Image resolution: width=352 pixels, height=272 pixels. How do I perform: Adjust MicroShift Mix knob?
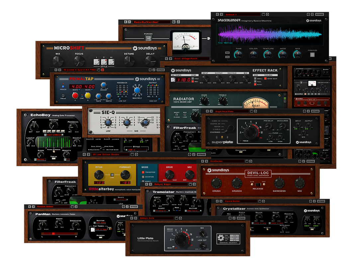pos(58,61)
